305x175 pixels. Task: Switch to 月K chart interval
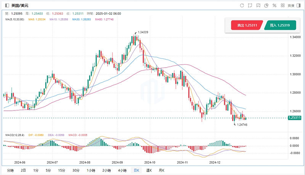click(162, 170)
